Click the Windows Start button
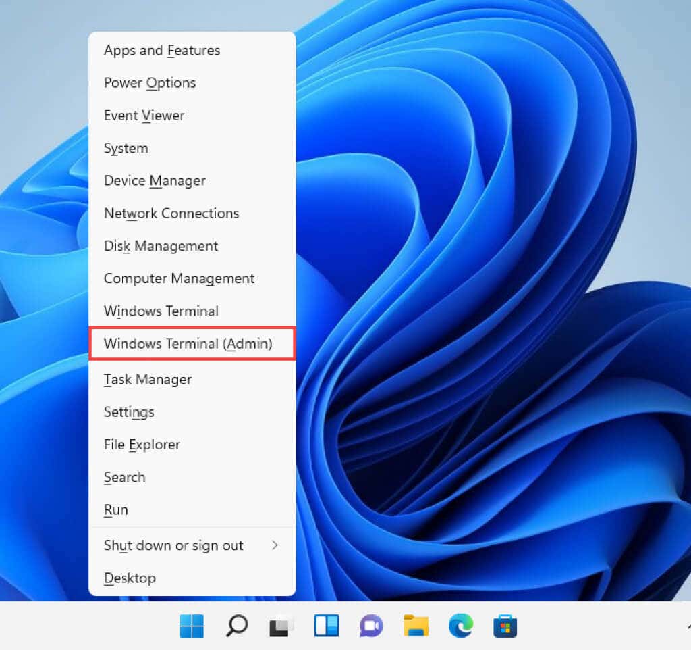Screen dimensions: 691x650 click(192, 626)
